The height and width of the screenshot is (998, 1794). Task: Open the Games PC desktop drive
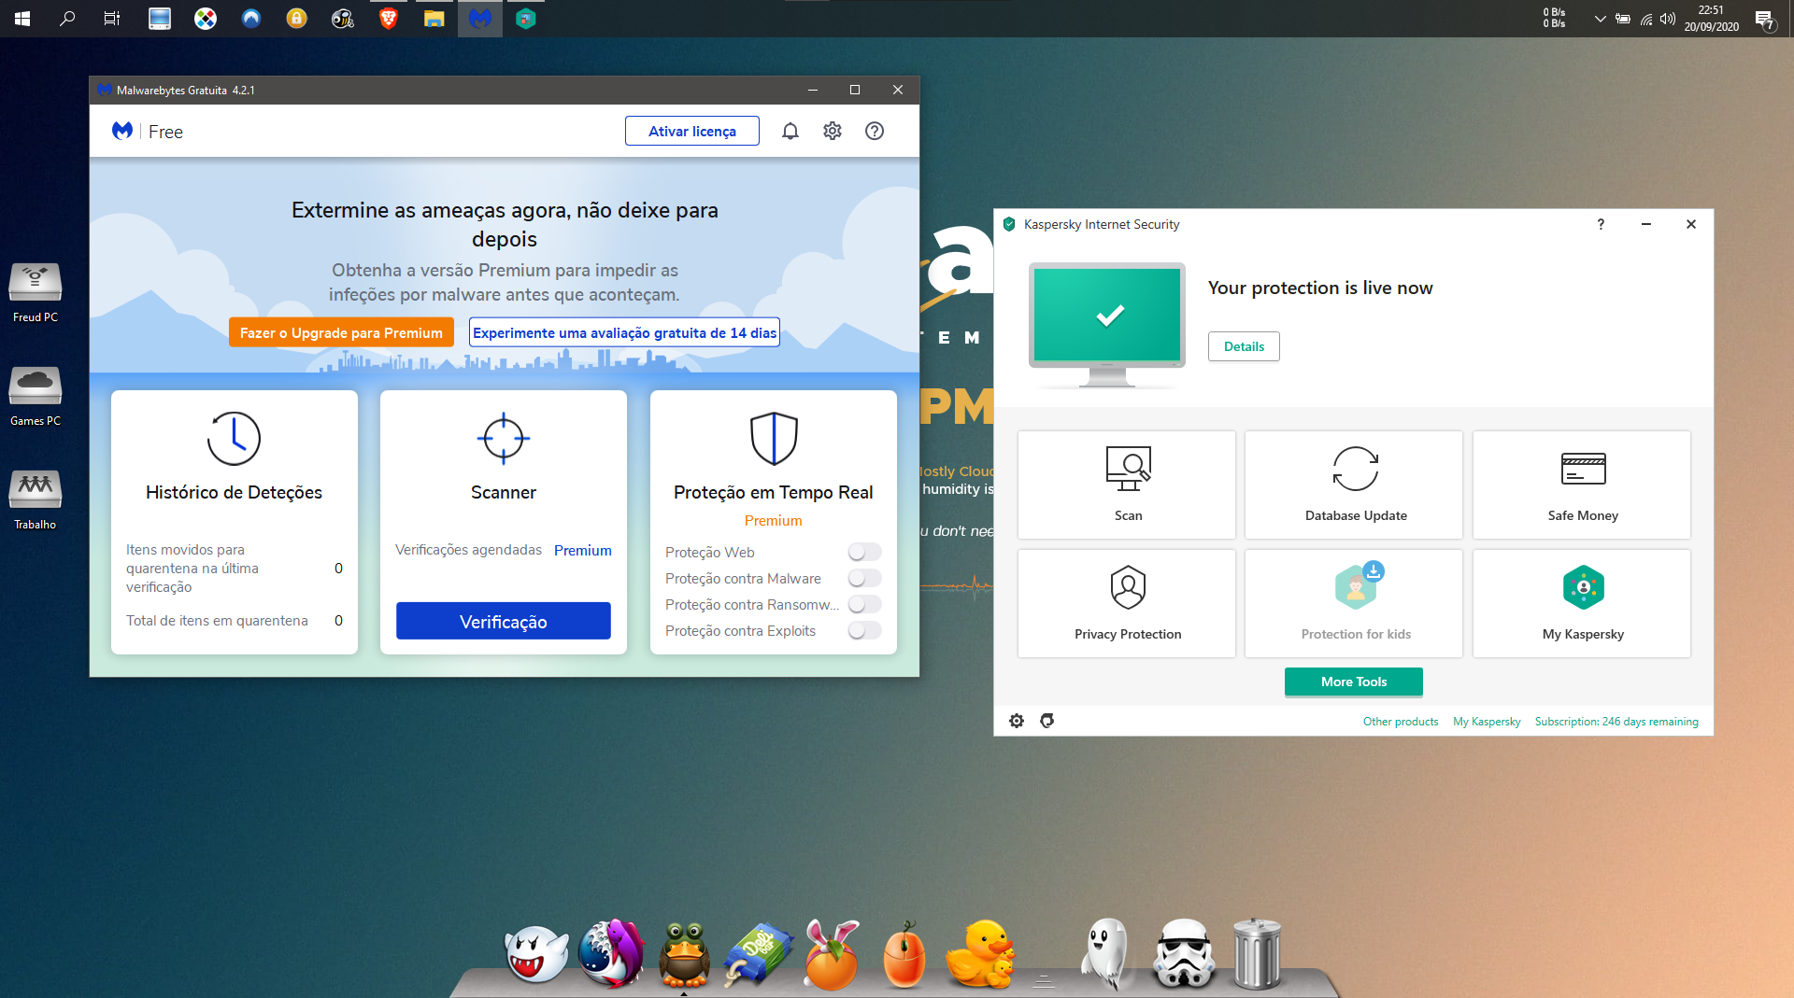tap(36, 397)
